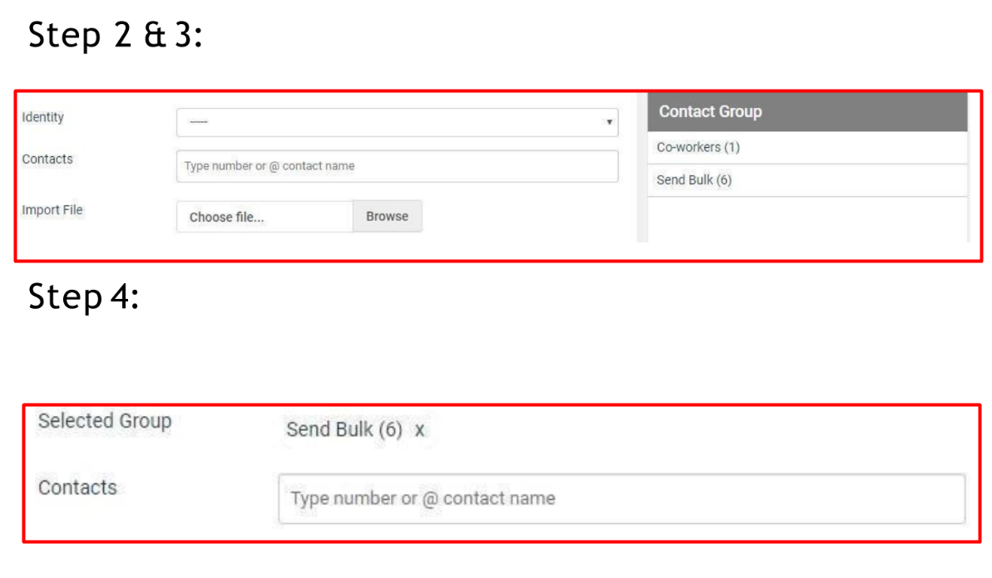
Task: Click the Contacts label in Step 4
Action: click(77, 488)
